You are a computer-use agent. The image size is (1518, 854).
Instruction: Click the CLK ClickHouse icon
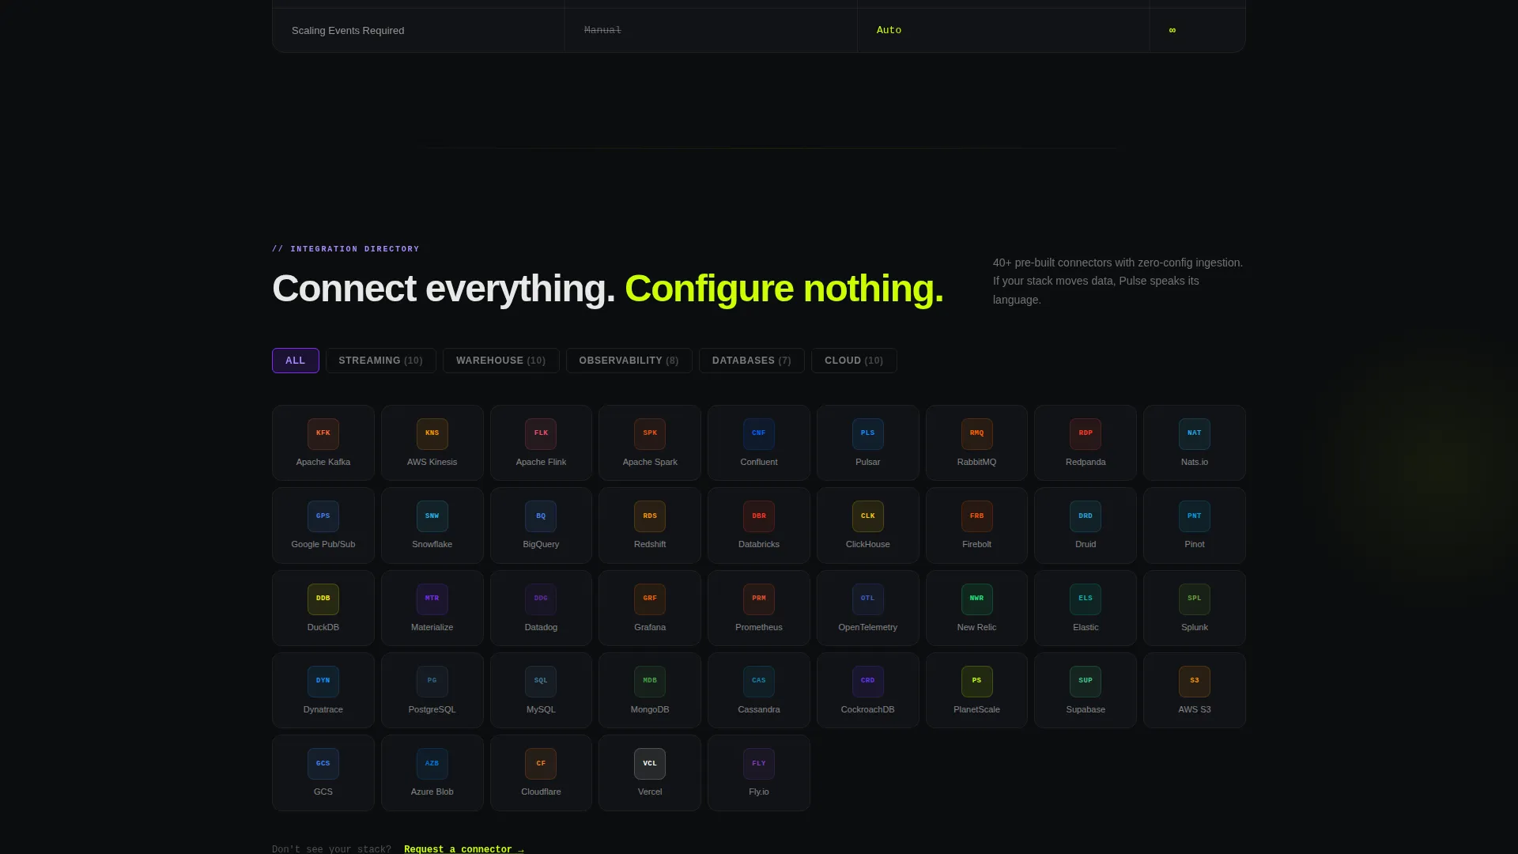pyautogui.click(x=868, y=516)
